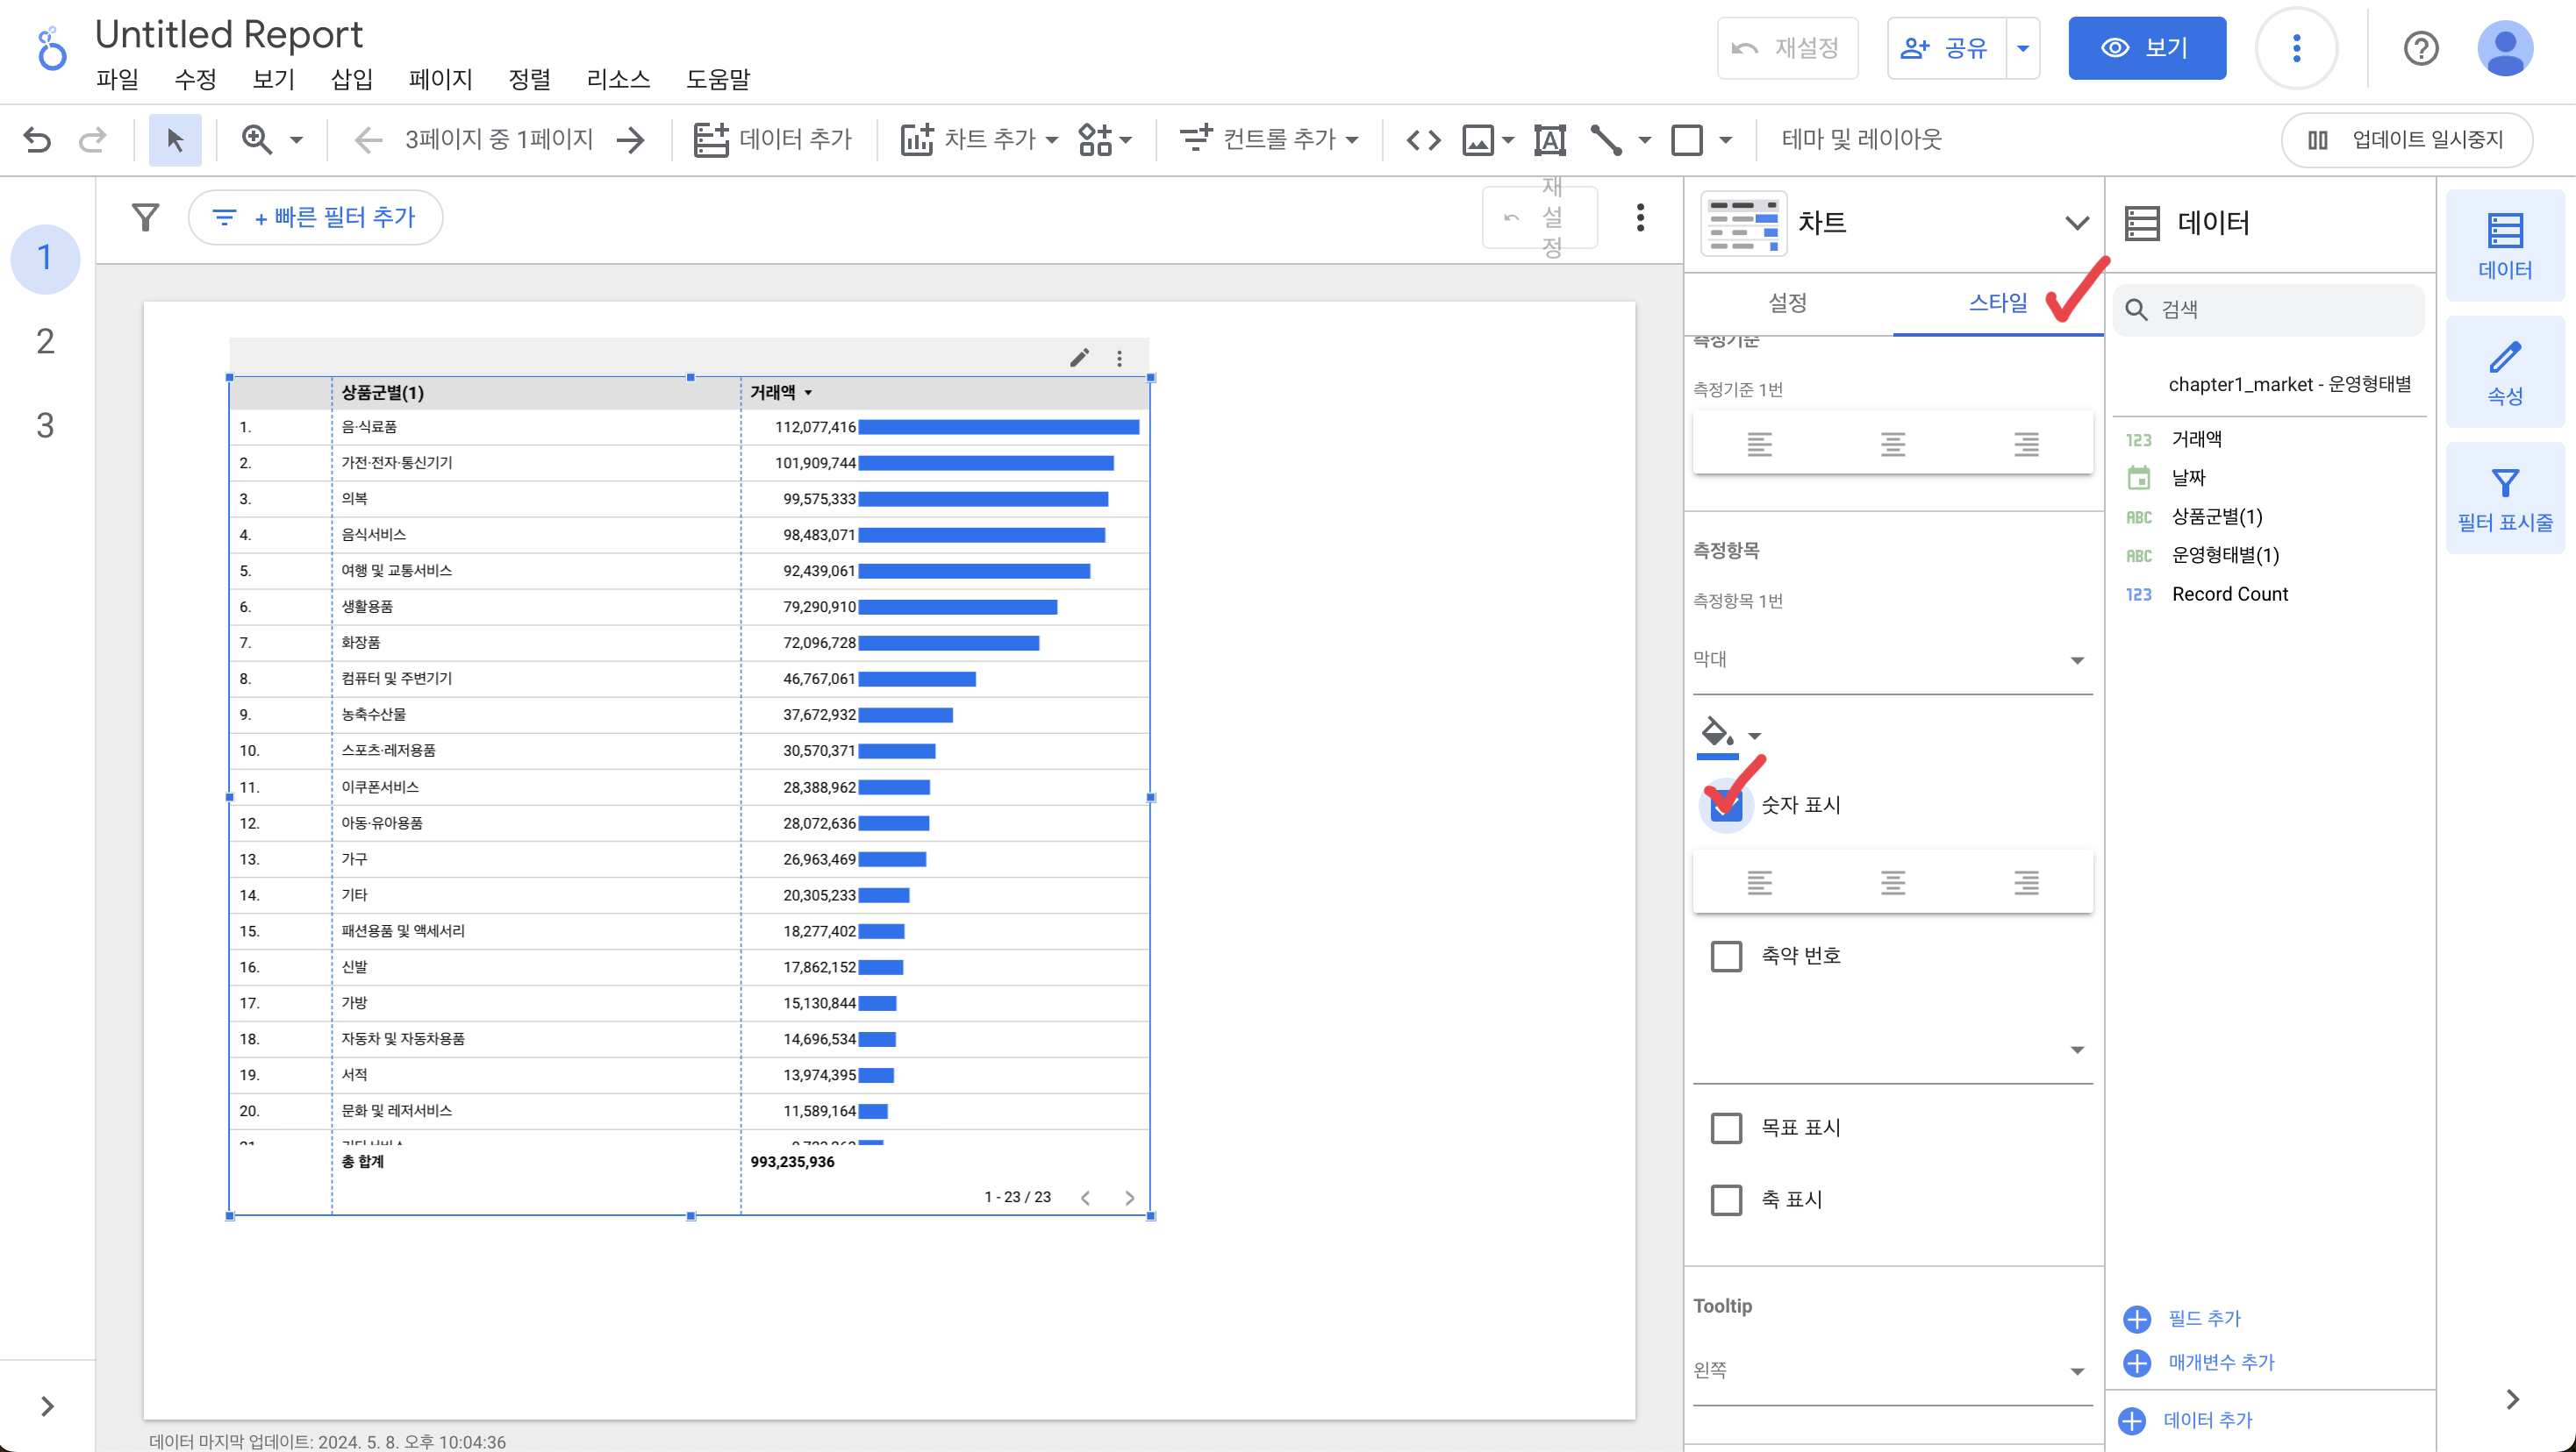Open the 막대 metric type dropdown
This screenshot has width=2576, height=1452.
coord(1891,659)
